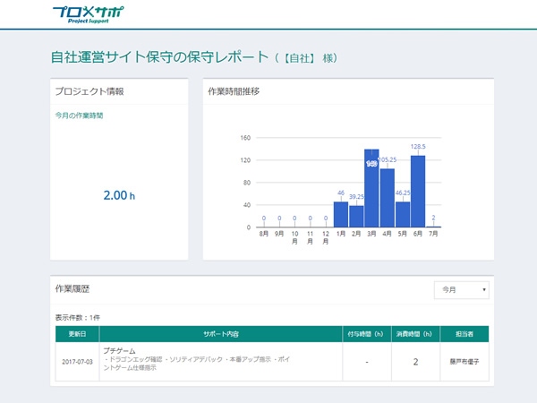
Task: Click the 消費時間 (h) column header
Action: 415,334
